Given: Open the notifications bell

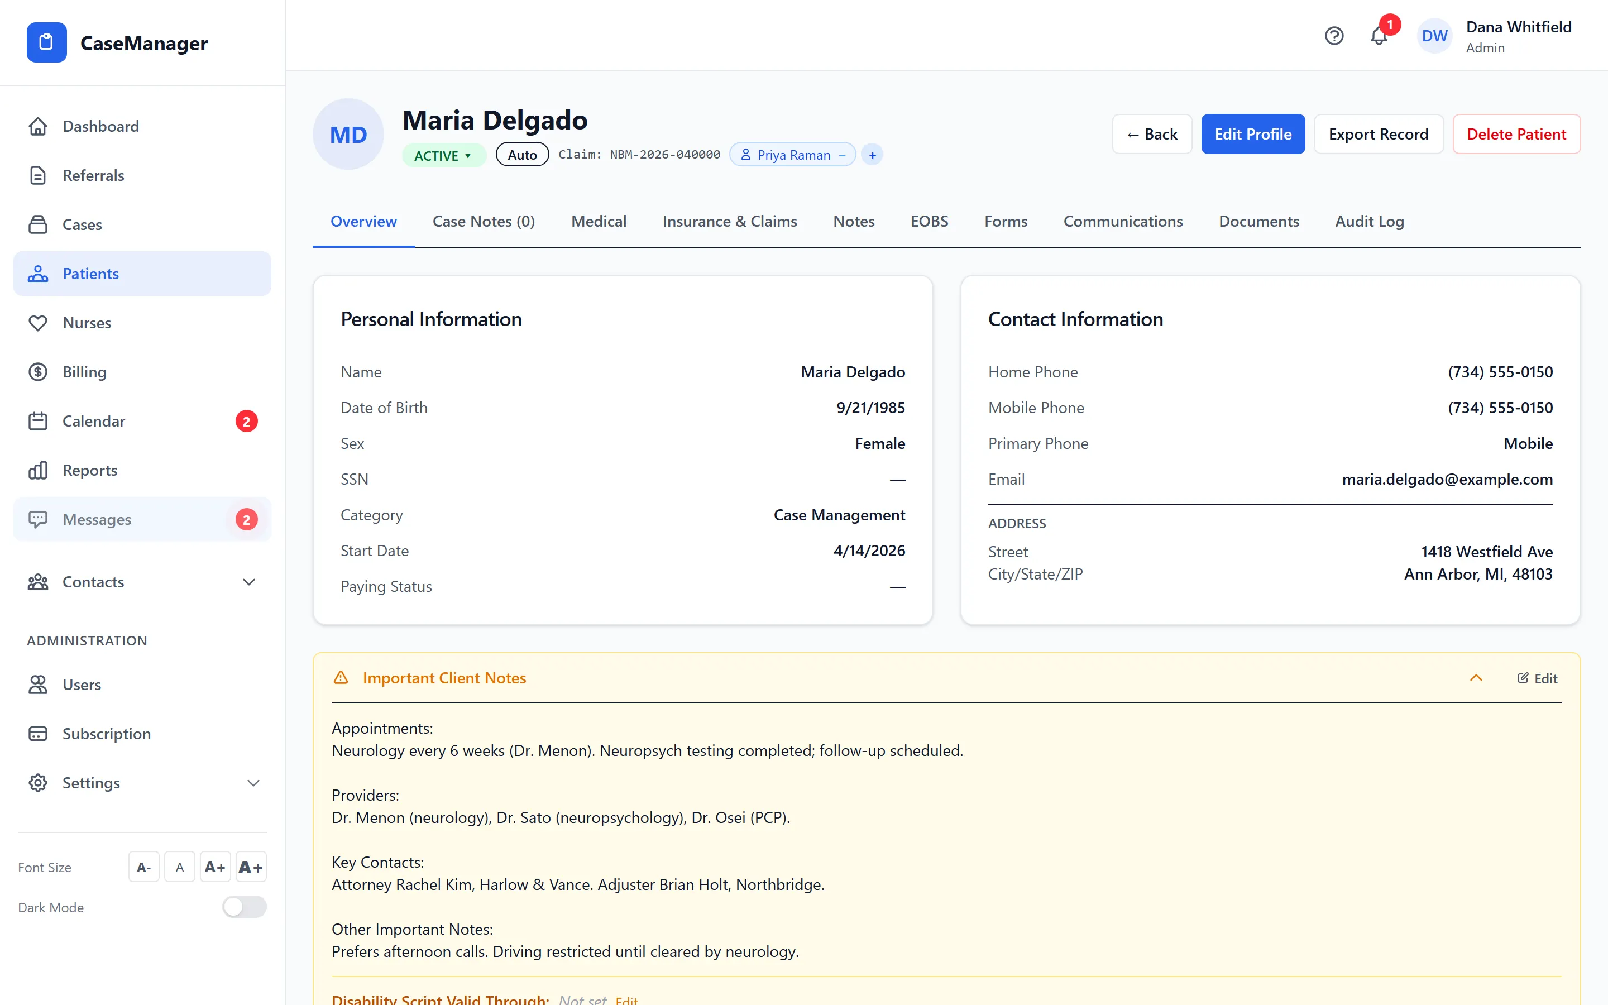Looking at the screenshot, I should [x=1379, y=36].
